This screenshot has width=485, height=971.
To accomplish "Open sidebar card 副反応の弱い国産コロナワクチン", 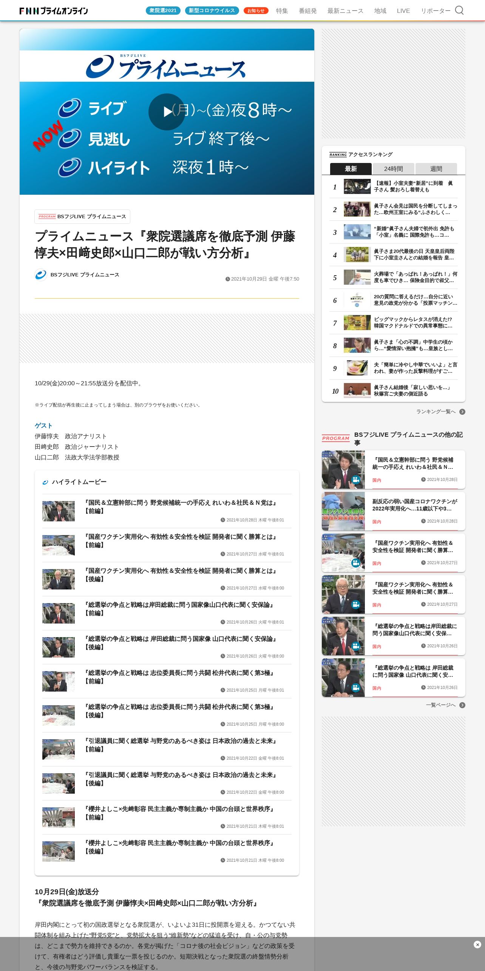I will click(x=394, y=511).
